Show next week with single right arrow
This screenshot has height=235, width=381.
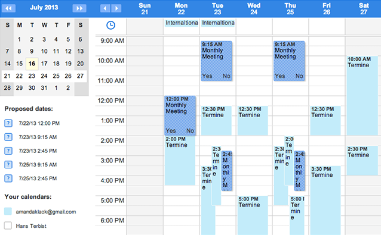(116, 8)
